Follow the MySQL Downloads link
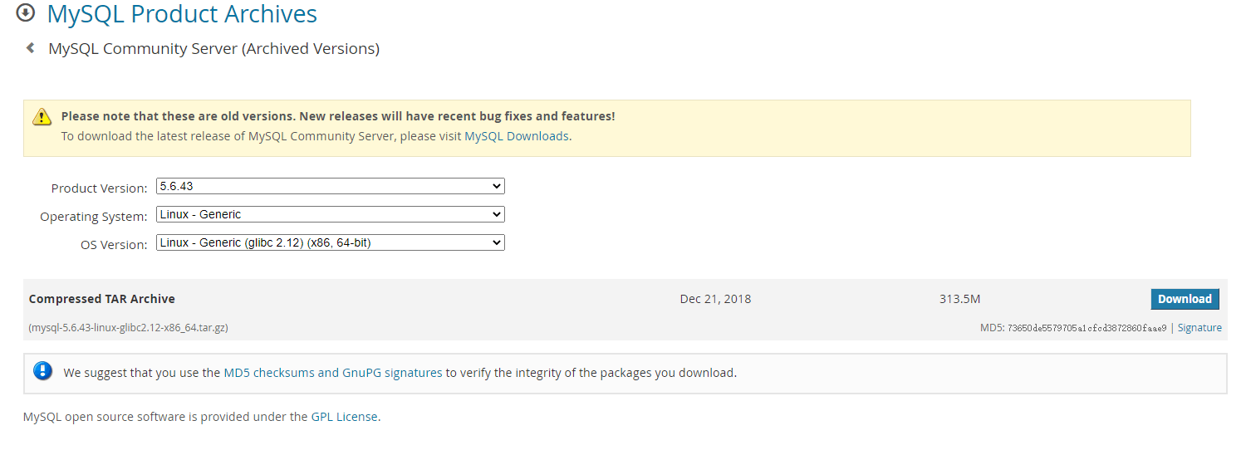Image resolution: width=1246 pixels, height=450 pixels. point(517,136)
